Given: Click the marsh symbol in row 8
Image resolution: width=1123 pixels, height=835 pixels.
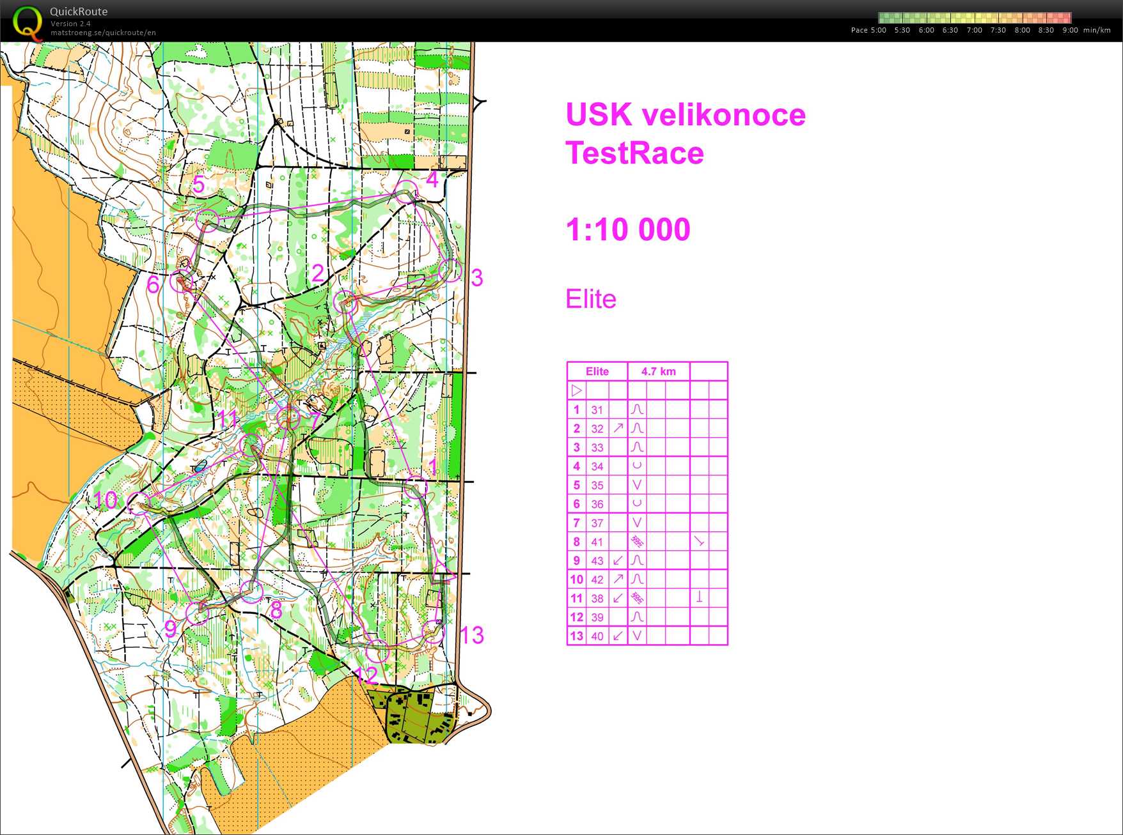Looking at the screenshot, I should 637,542.
